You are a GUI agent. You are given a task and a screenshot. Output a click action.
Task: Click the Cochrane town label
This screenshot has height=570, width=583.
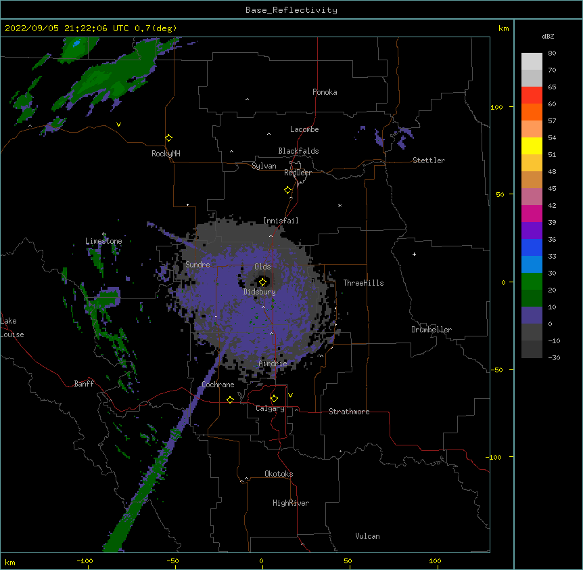(218, 385)
